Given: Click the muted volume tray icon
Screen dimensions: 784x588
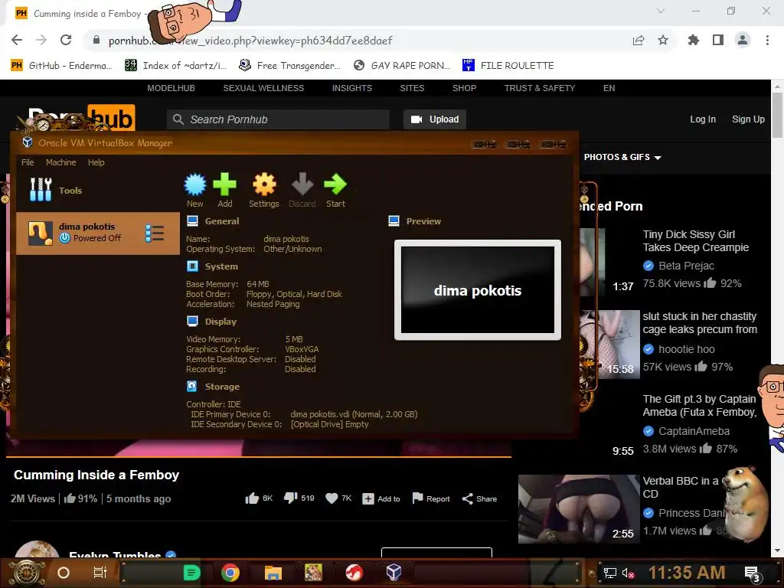Looking at the screenshot, I should click(628, 573).
